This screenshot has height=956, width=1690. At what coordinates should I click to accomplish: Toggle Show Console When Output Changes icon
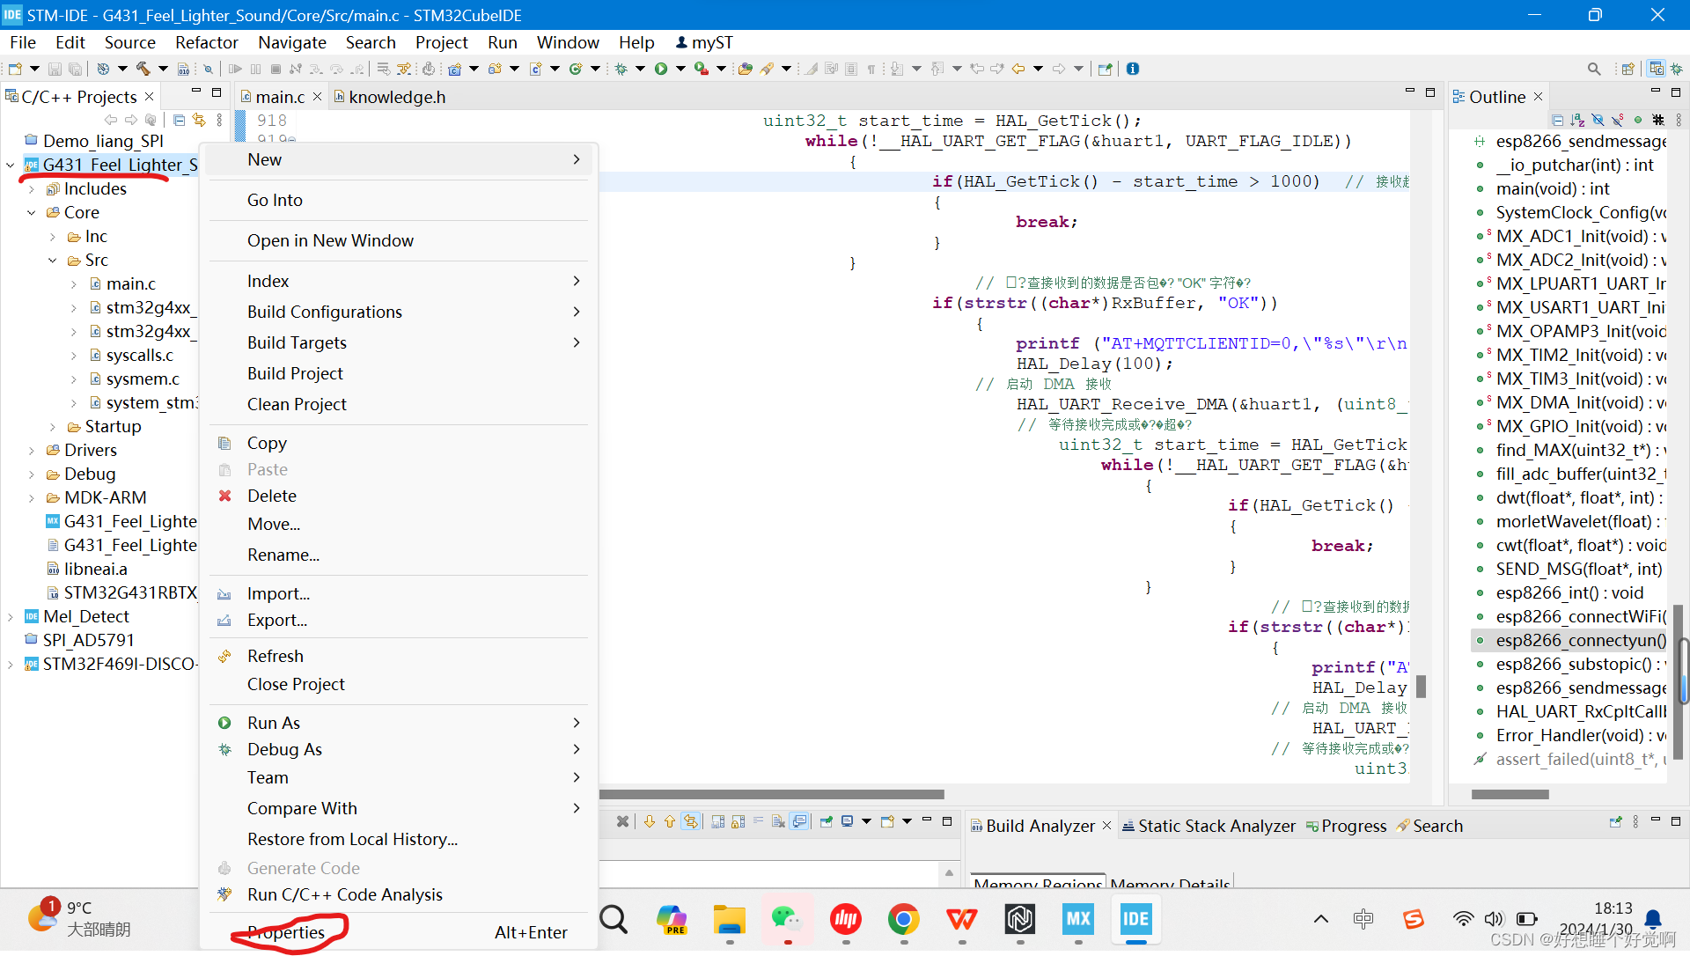(x=799, y=821)
